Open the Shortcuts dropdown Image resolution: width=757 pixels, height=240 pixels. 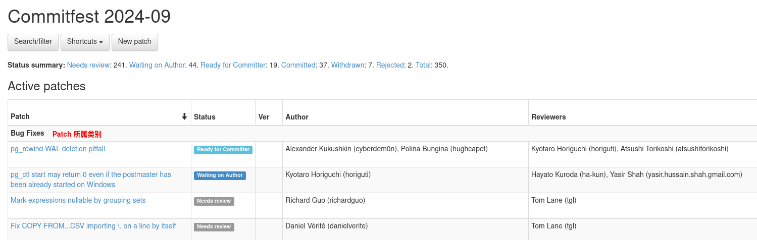(x=85, y=42)
